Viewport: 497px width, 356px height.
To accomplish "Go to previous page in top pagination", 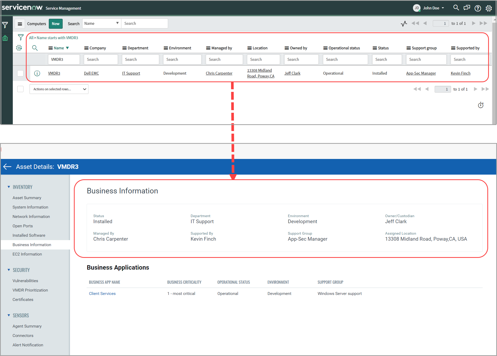I will (425, 23).
